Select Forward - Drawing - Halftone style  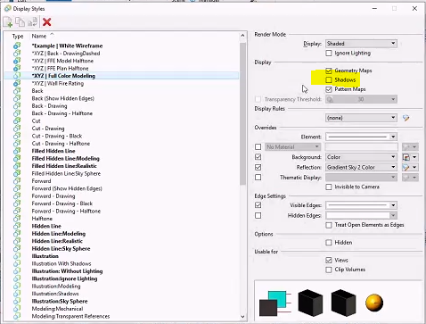pyautogui.click(x=66, y=211)
